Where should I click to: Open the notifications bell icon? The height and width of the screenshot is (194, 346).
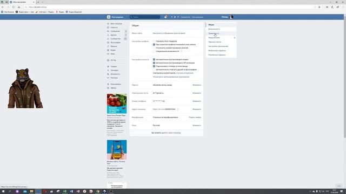(x=165, y=17)
